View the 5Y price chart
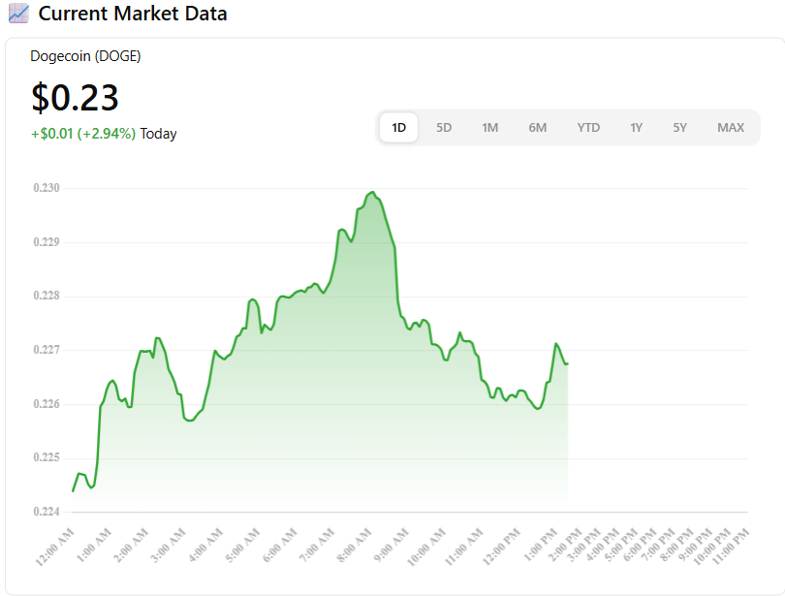 (679, 128)
